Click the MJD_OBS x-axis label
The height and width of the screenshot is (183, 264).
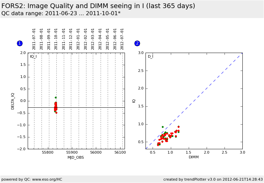(x=76, y=157)
